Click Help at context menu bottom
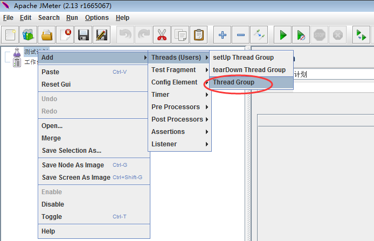374x241 pixels. pyautogui.click(x=94, y=231)
